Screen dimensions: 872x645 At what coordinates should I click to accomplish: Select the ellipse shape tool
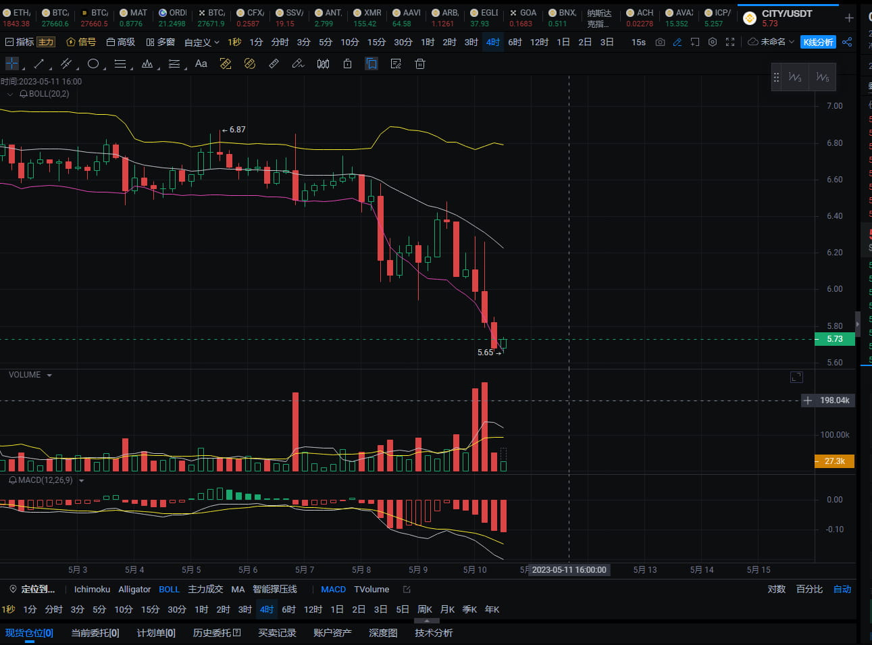93,63
